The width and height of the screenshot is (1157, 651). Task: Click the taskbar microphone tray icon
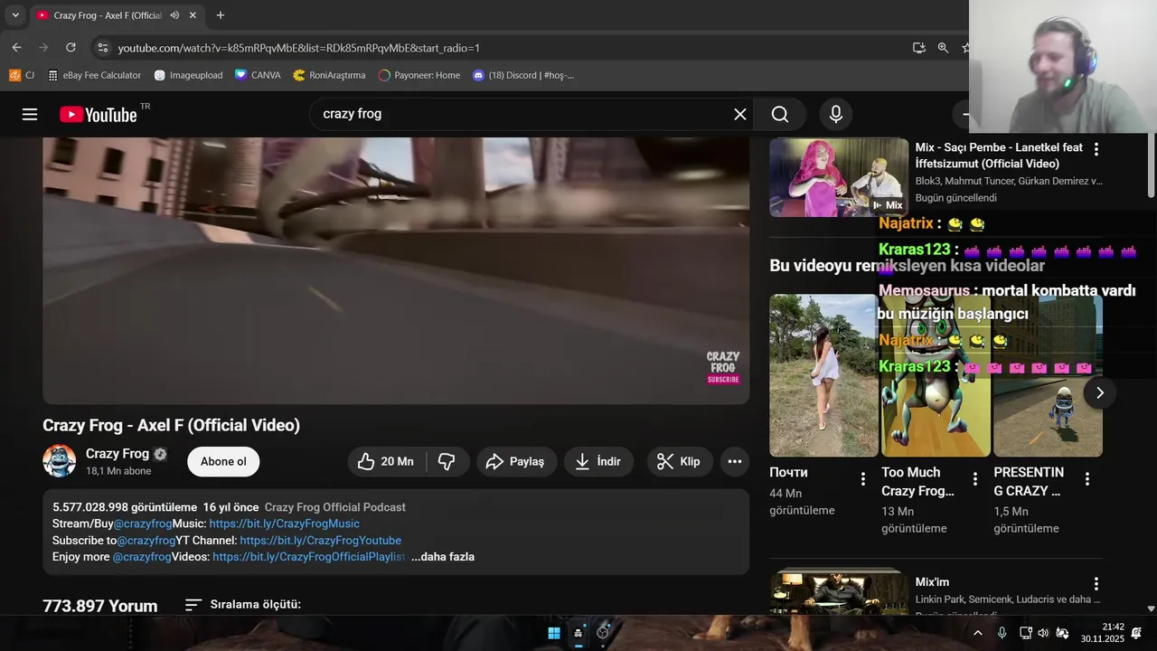pos(1002,633)
